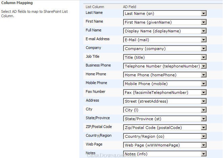
Task: Open the Zip/Postal Code (postalCode) dropdown
Action: pyautogui.click(x=165, y=128)
